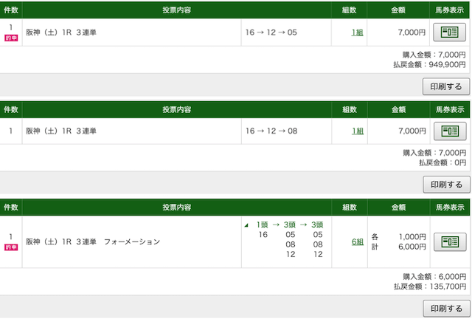Show ticket image for 16→12→08 bet
The height and width of the screenshot is (319, 472).
click(x=450, y=131)
